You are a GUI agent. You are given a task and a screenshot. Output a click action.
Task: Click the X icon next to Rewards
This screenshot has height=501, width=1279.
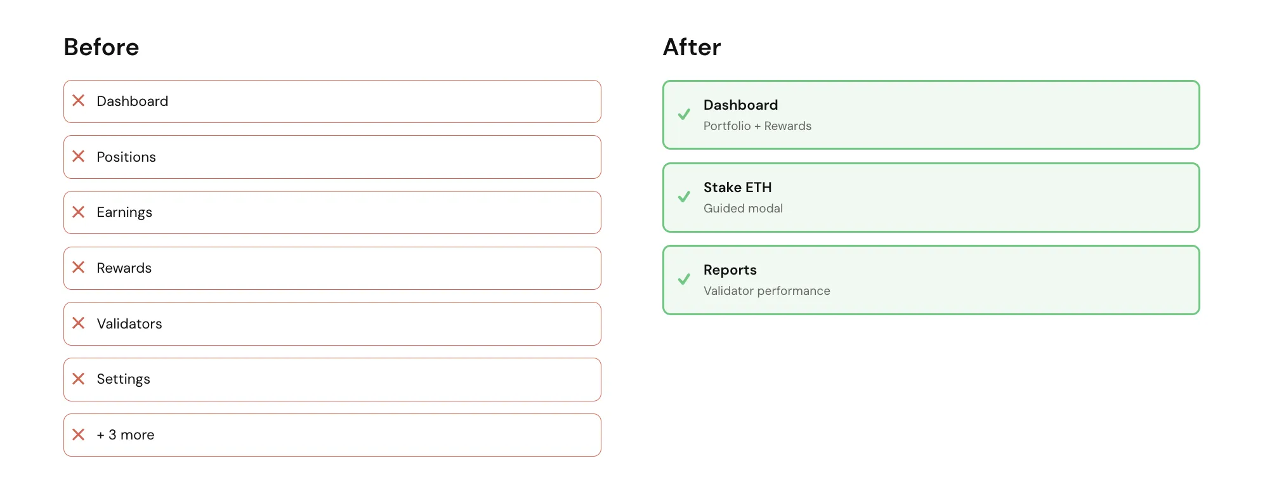[79, 268]
